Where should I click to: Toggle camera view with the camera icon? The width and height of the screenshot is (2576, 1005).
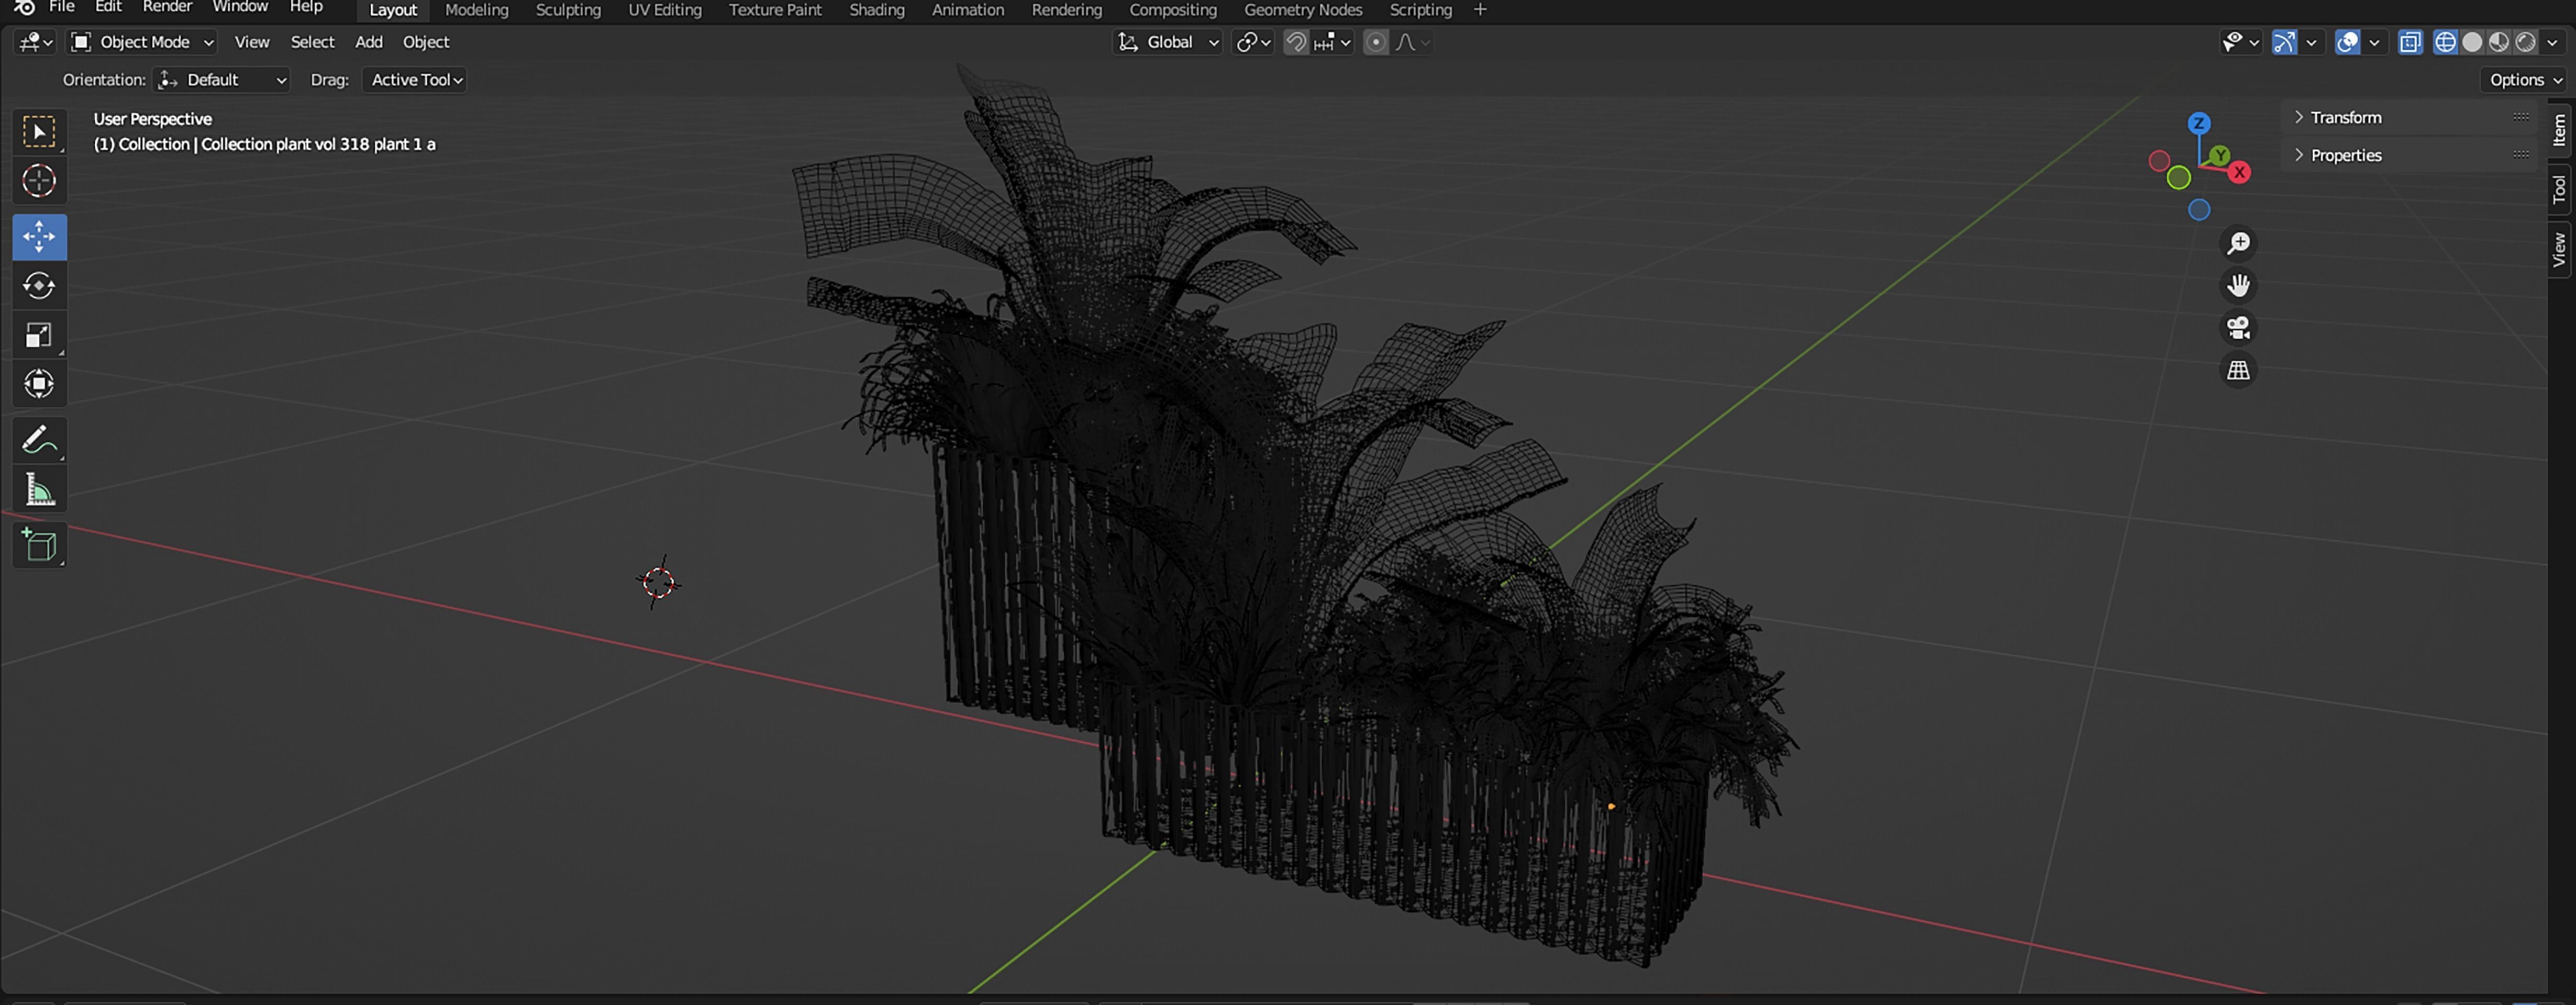(2238, 328)
